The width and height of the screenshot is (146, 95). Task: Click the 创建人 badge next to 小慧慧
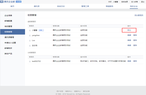(41, 30)
